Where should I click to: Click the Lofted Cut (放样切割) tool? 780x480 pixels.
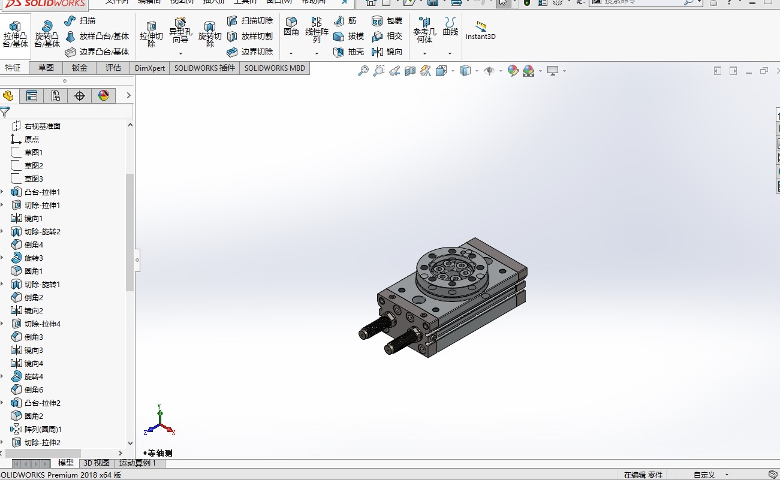(x=250, y=36)
